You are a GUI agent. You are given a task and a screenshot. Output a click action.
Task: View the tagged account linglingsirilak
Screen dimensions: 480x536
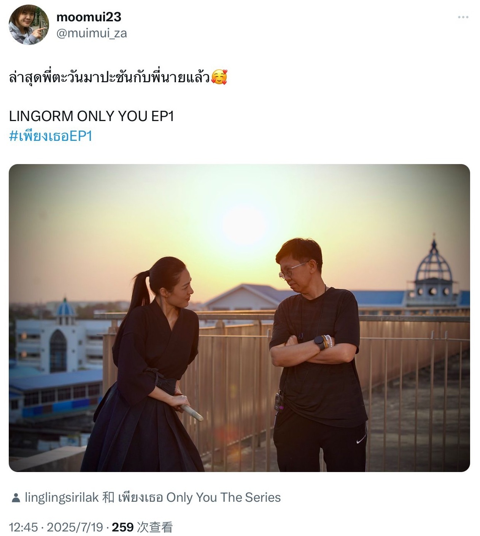(x=62, y=497)
